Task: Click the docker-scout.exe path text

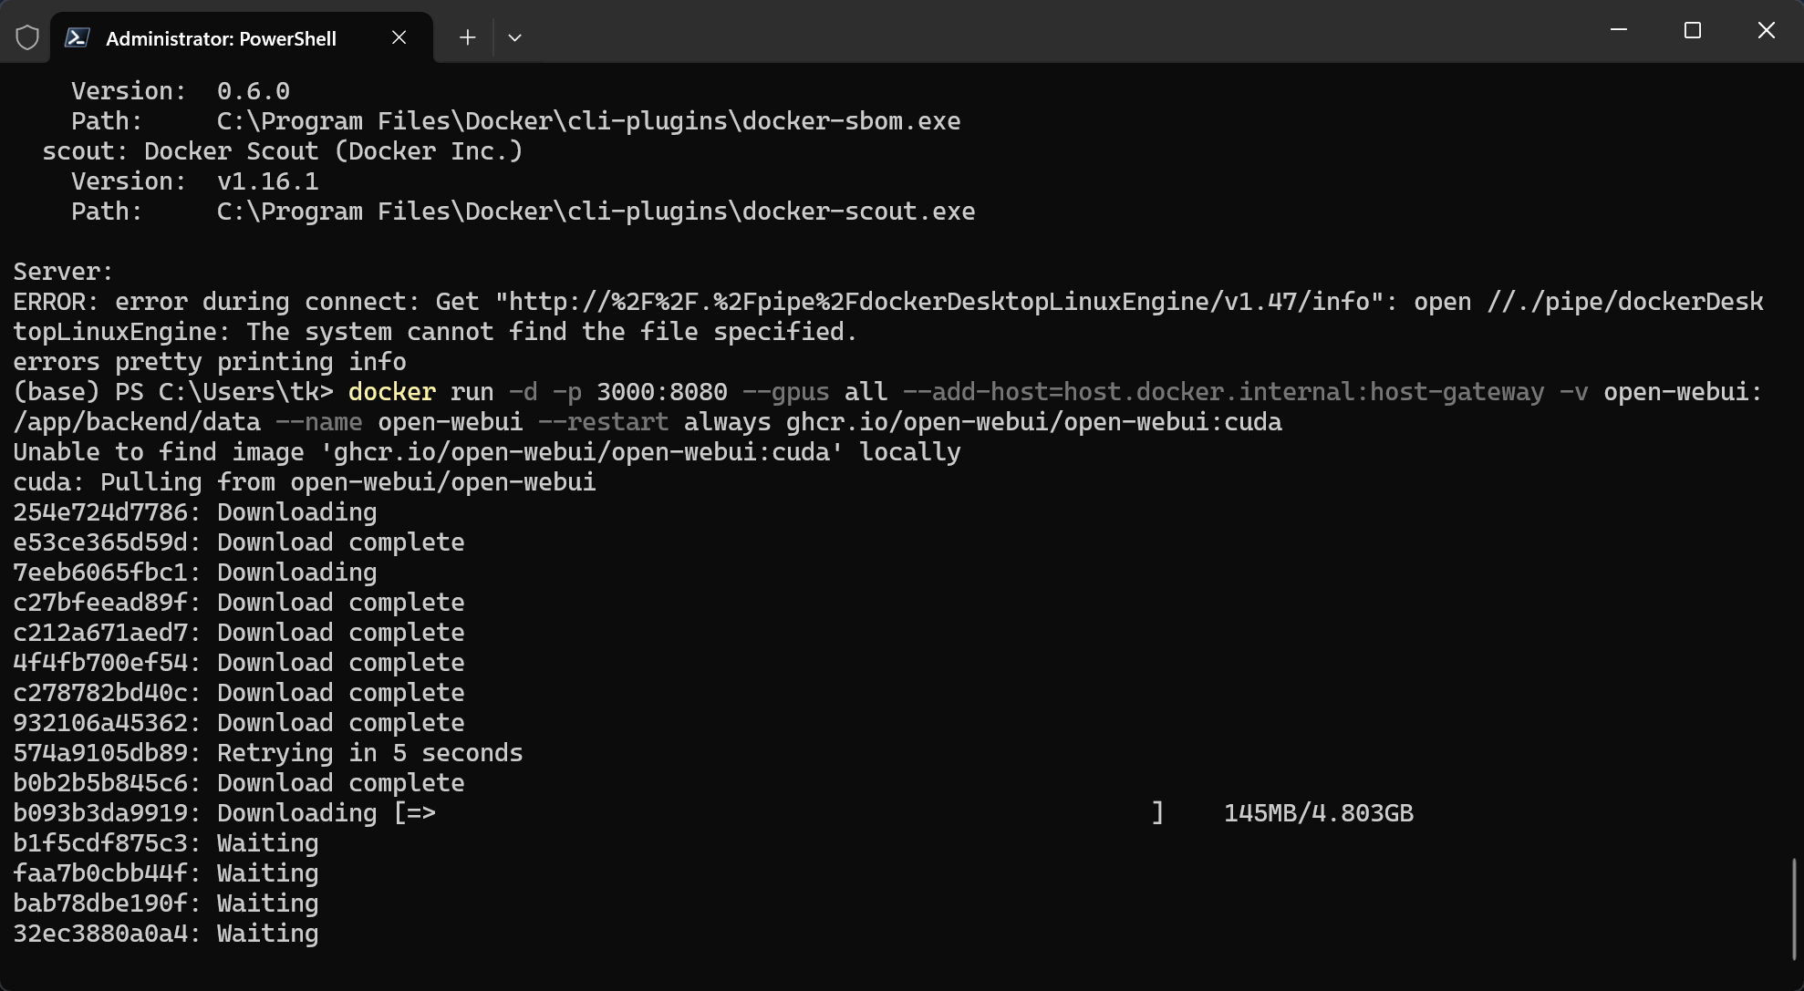Action: click(x=596, y=212)
